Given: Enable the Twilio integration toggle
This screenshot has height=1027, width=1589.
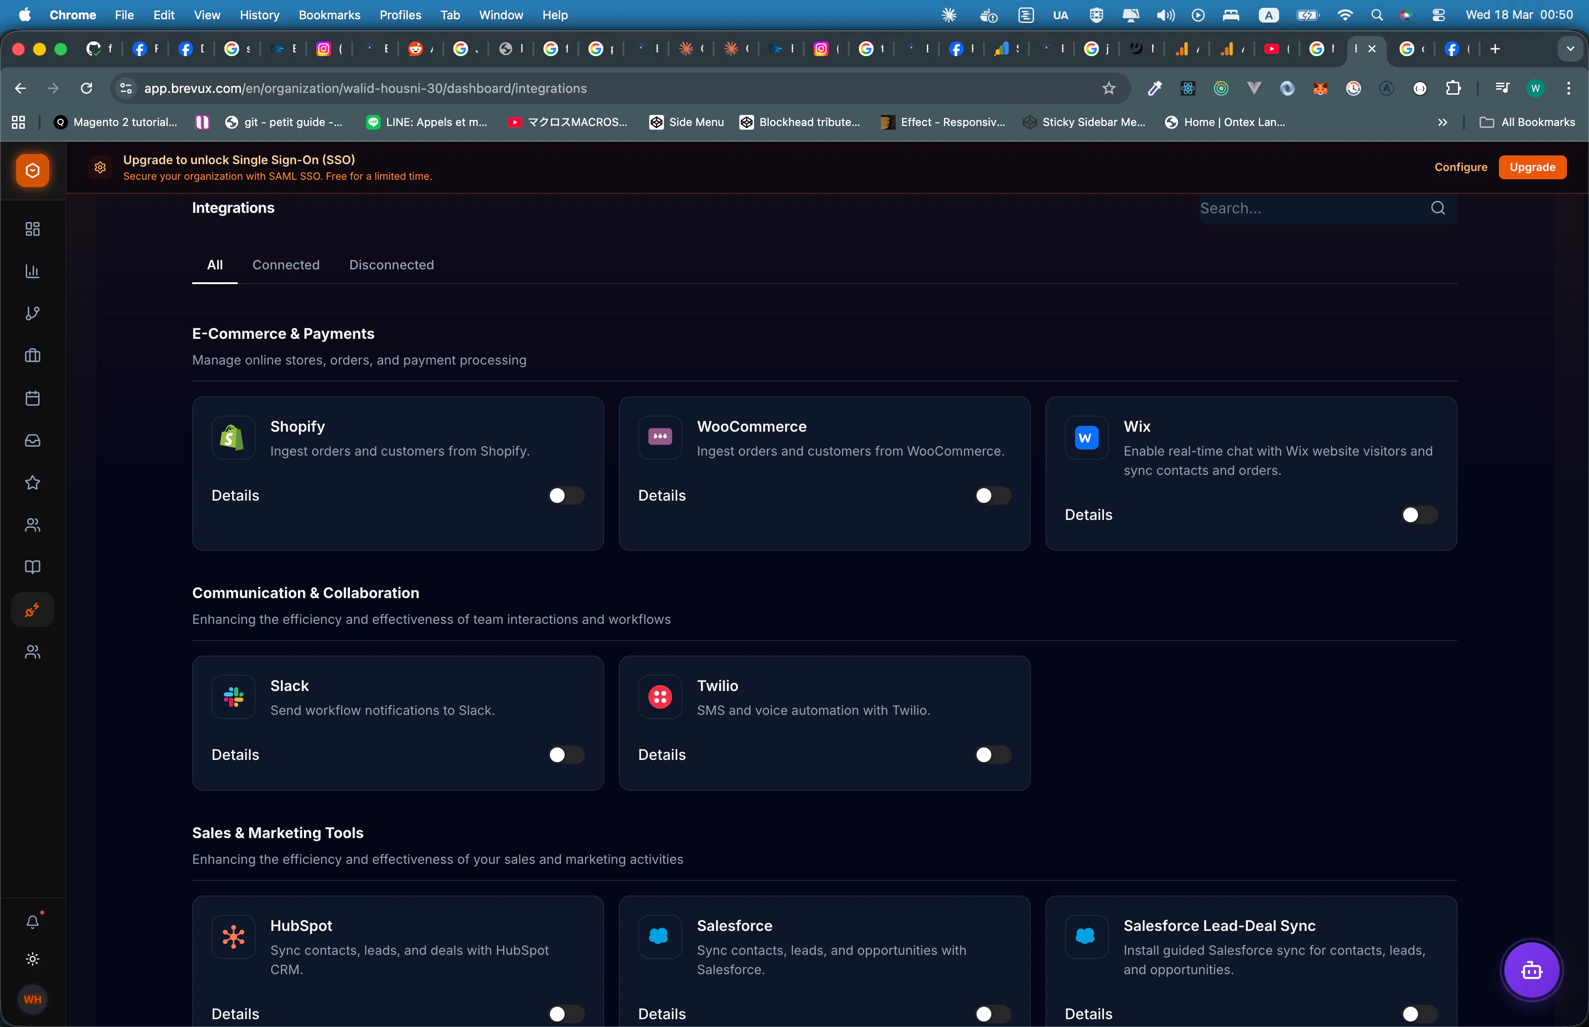Looking at the screenshot, I should pos(993,755).
